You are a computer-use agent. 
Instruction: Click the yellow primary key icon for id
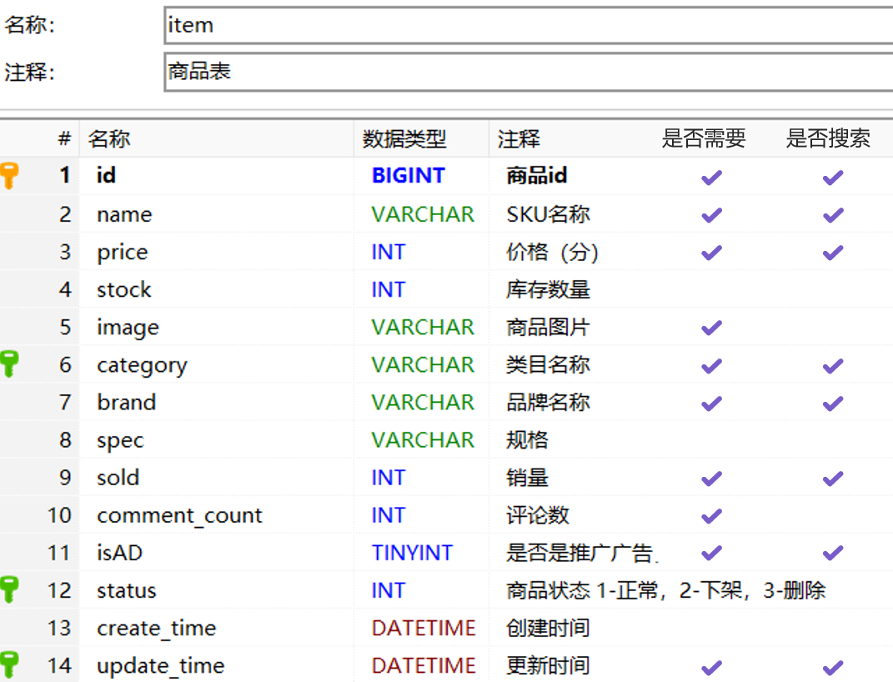9,175
